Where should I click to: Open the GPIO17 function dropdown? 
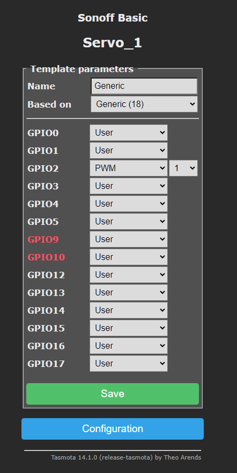coord(129,364)
